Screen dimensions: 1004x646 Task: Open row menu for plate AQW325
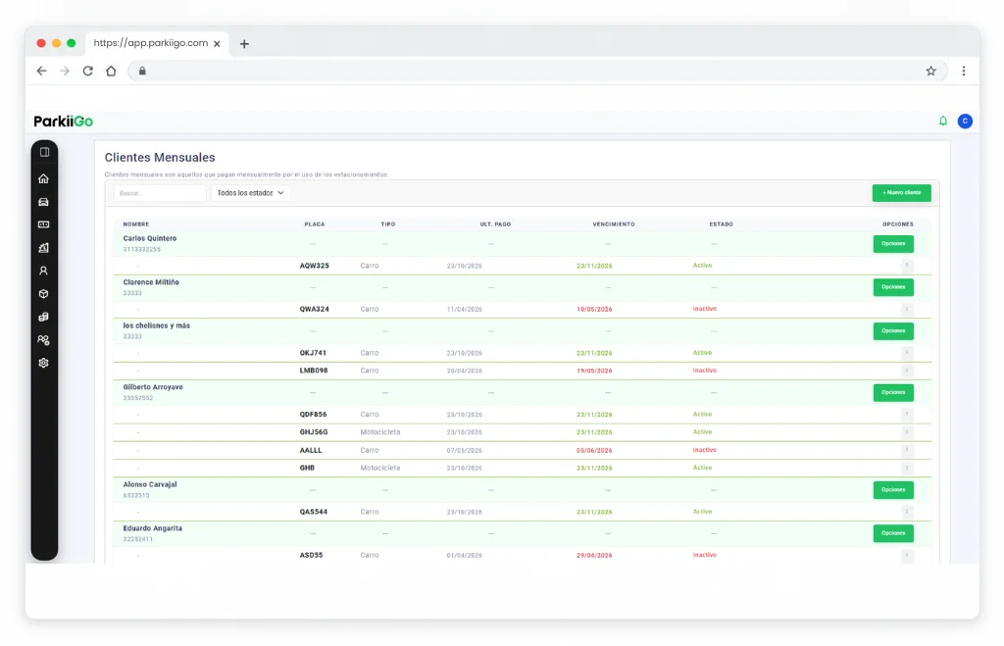click(907, 265)
